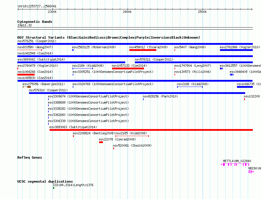Select the nsv833580 (Wong2007) red variant line
This screenshot has height=199, width=261.
[30, 50]
